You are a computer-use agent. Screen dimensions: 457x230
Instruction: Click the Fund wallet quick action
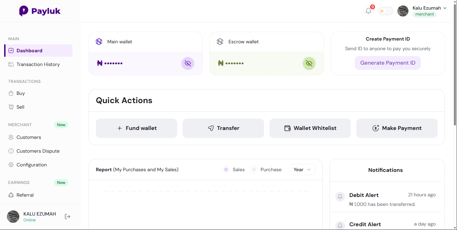[136, 128]
